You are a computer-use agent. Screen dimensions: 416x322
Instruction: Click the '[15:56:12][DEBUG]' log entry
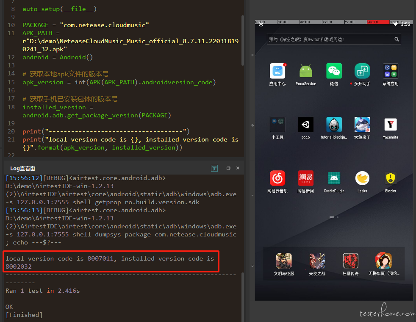coord(86,178)
